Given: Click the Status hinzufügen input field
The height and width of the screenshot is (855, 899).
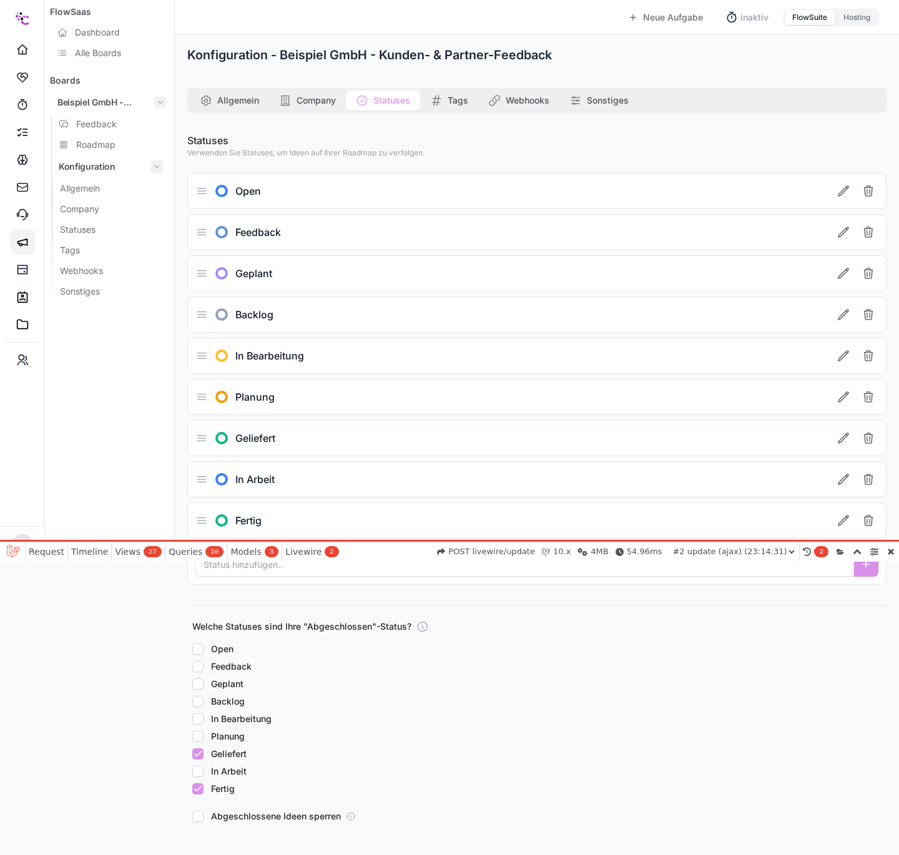Looking at the screenshot, I should click(x=524, y=565).
